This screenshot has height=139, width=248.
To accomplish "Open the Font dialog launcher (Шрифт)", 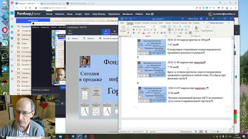I will pyautogui.click(x=166, y=36).
